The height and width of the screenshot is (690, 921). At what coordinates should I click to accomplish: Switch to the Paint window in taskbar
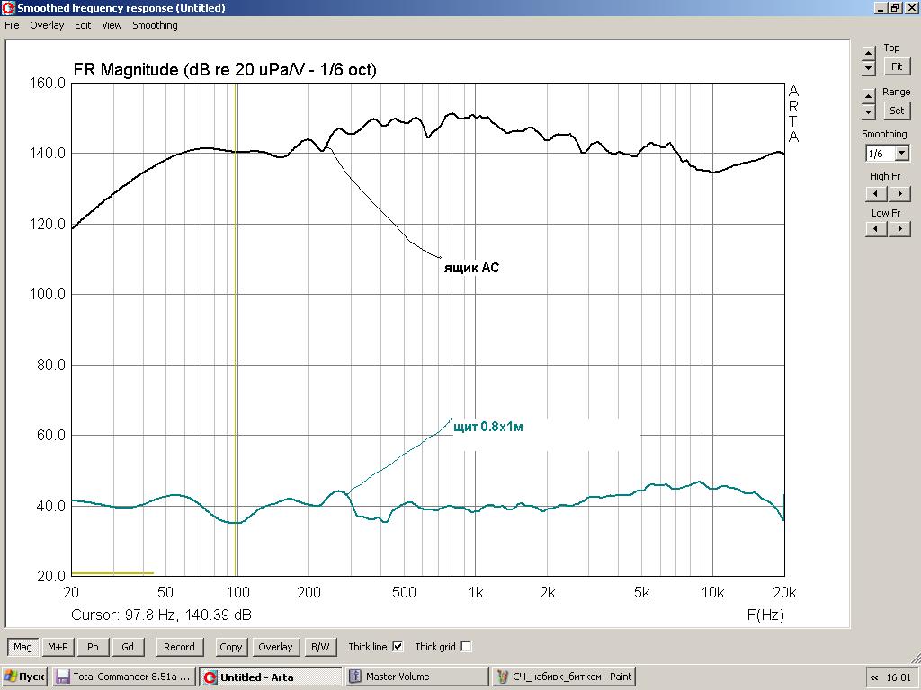(563, 677)
